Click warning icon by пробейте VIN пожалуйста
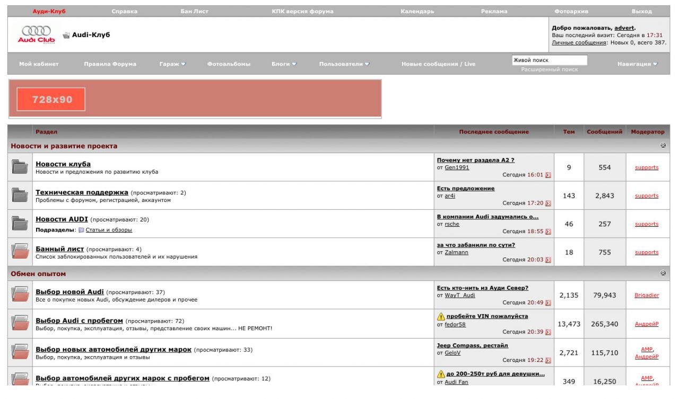This screenshot has height=399, width=679. [x=441, y=316]
